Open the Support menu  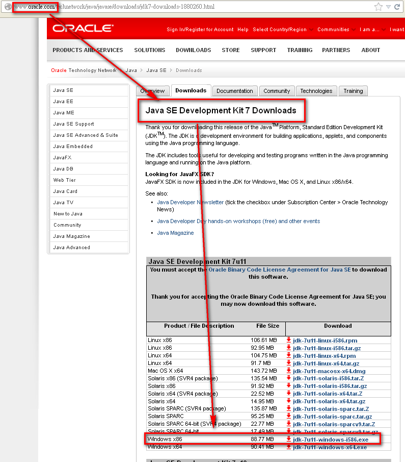pyautogui.click(x=263, y=50)
